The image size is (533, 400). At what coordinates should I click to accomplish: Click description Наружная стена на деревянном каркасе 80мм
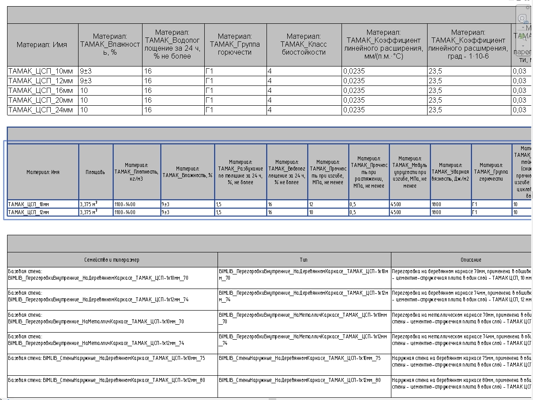[462, 387]
